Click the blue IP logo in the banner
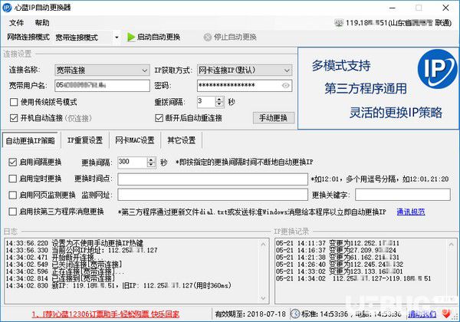The width and height of the screenshot is (460, 322). pyautogui.click(x=437, y=69)
